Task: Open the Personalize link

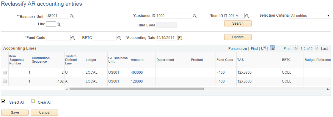Action: click(238, 48)
